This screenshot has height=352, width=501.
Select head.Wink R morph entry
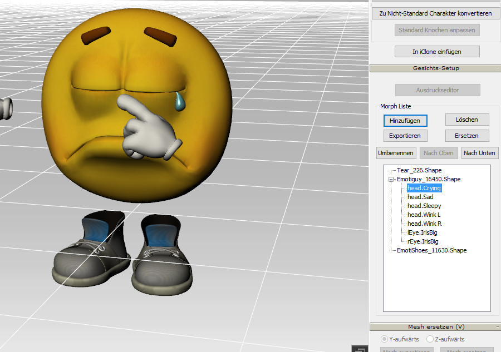424,224
